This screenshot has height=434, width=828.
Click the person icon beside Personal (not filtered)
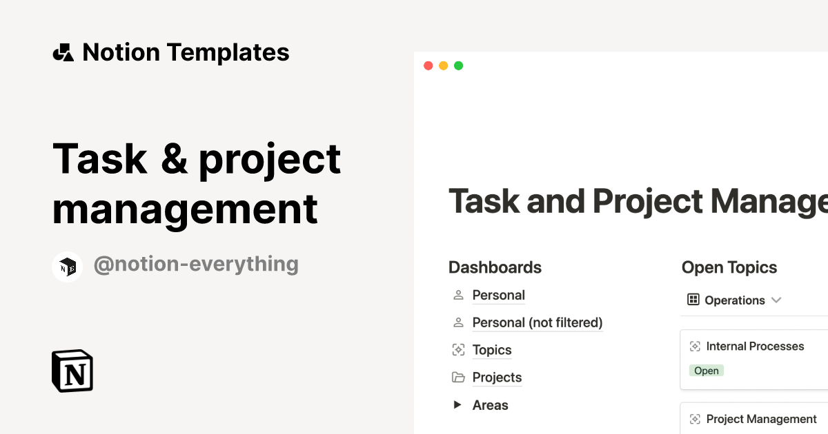(x=458, y=322)
